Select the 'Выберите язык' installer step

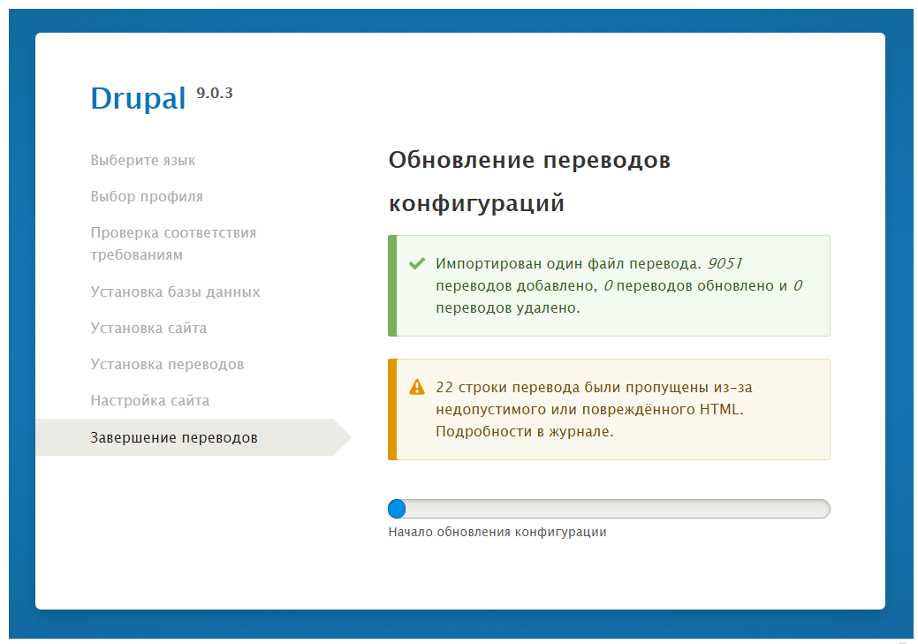(143, 161)
